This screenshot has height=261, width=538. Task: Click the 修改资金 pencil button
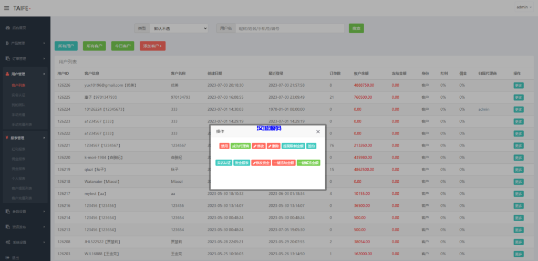(261, 163)
